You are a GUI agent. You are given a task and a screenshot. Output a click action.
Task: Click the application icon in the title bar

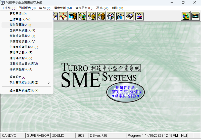pos(3,3)
